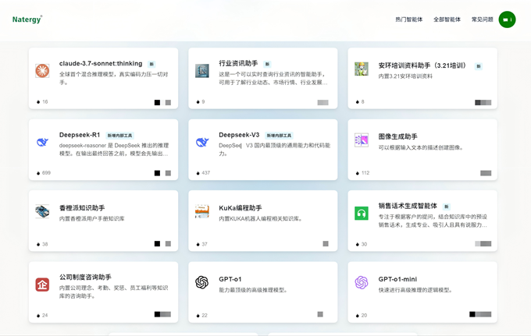Open 常见问题 in the top navigation
This screenshot has height=336, width=531.
482,19
